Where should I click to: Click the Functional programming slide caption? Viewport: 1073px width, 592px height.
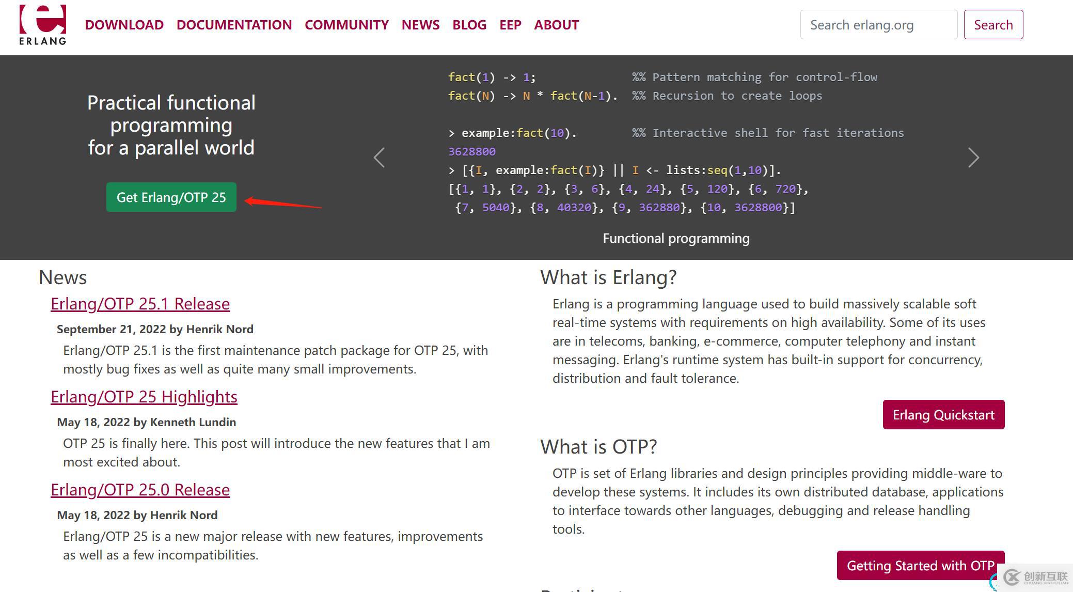(676, 238)
